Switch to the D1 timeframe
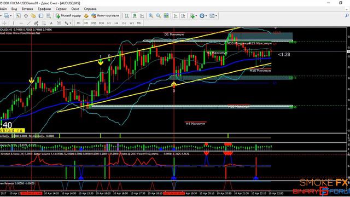Screen dimensions: 350x197 (x=124, y=23)
